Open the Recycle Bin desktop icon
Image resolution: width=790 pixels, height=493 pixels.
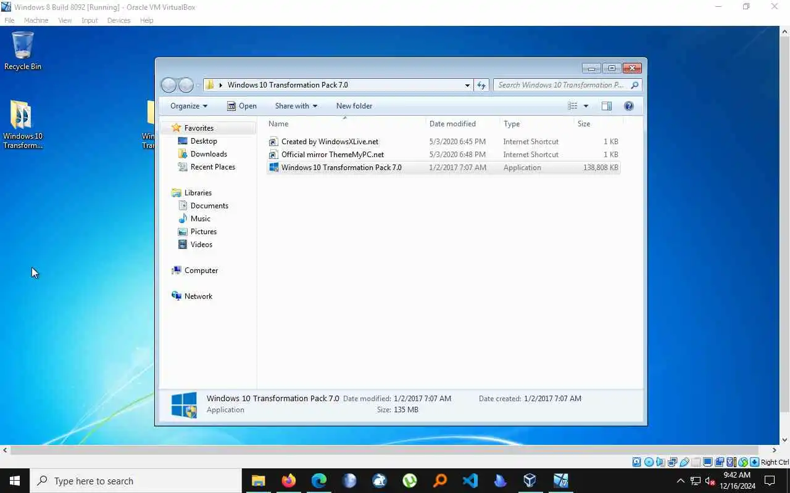(23, 51)
